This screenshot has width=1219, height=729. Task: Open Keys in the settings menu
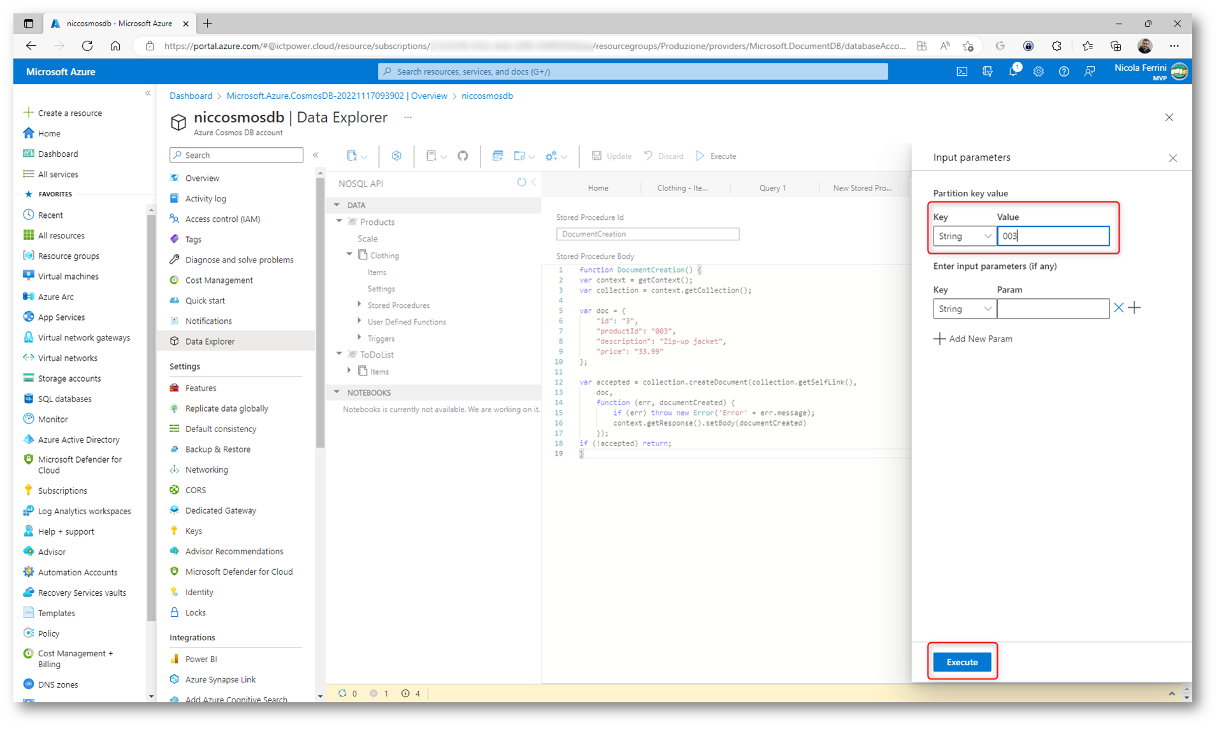point(194,531)
